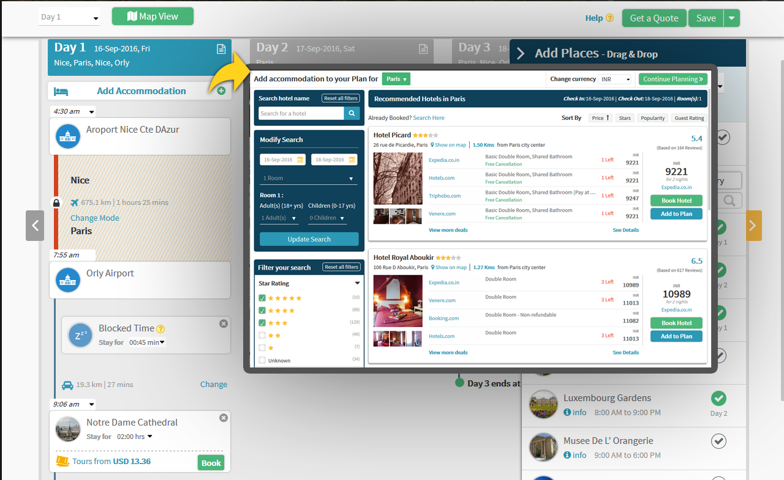Click the Day 1 notes icon

[x=221, y=49]
